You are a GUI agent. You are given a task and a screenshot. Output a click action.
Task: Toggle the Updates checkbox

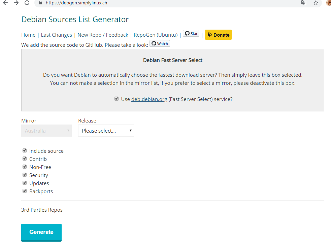pyautogui.click(x=25, y=183)
